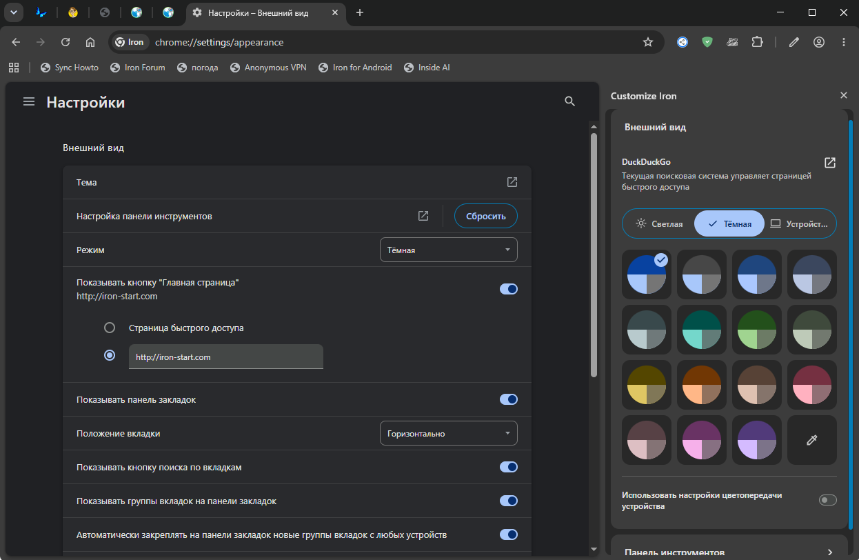The height and width of the screenshot is (560, 859).
Task: Bookmark this page with the star icon
Action: click(x=648, y=42)
